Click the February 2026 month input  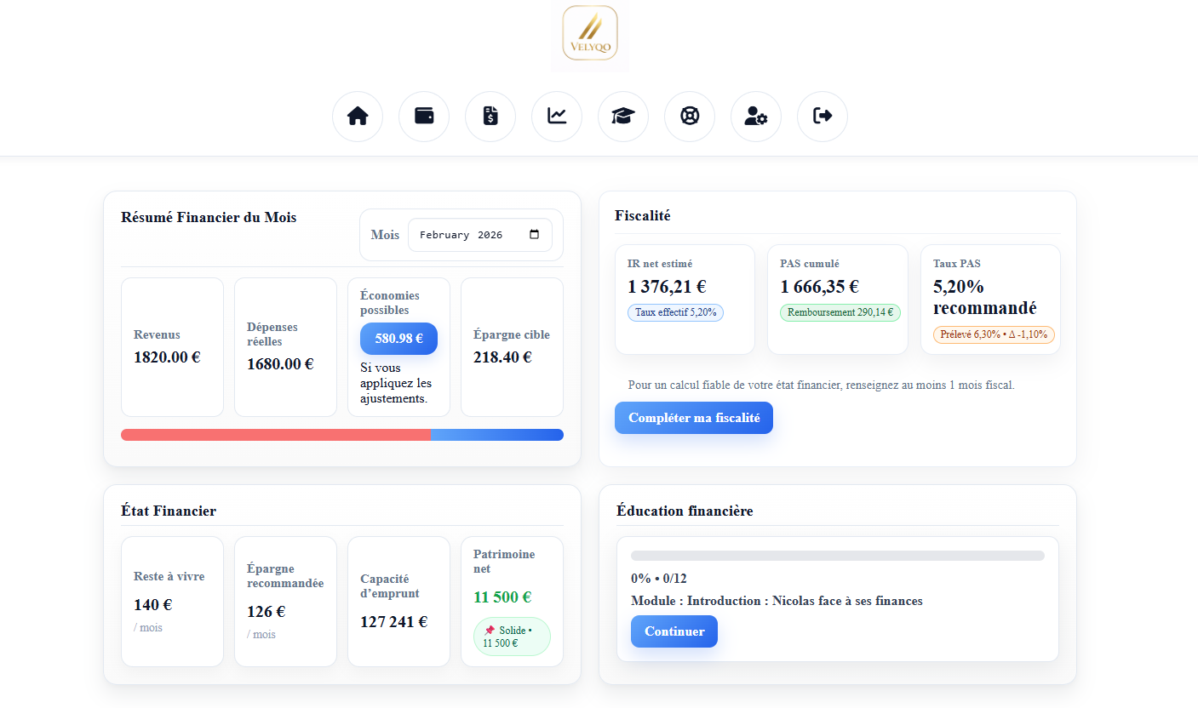point(464,235)
